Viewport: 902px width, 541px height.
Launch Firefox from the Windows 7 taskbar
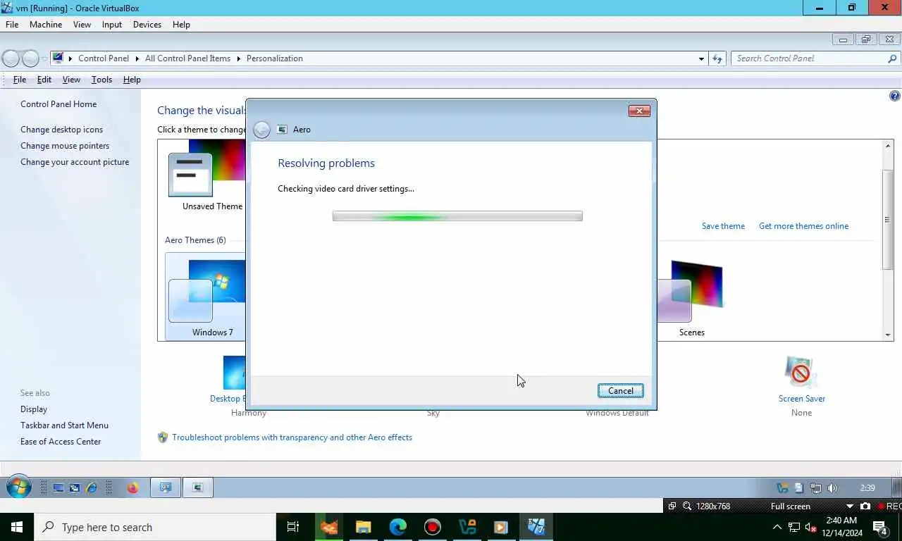[x=132, y=487]
